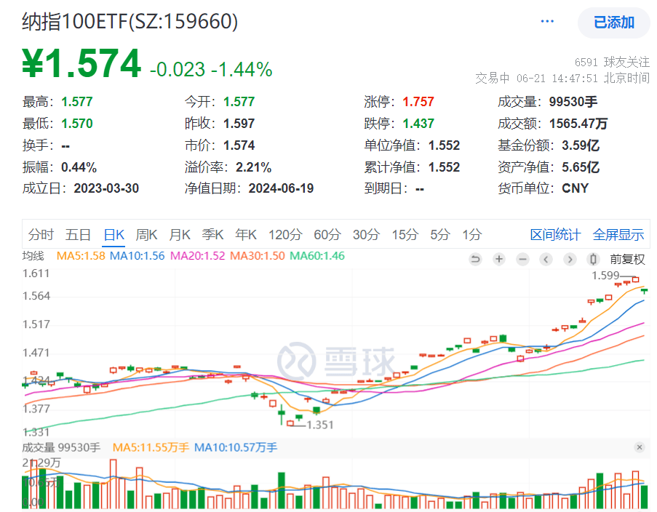
Task: Switch to the 5分 interval tab
Action: point(440,235)
